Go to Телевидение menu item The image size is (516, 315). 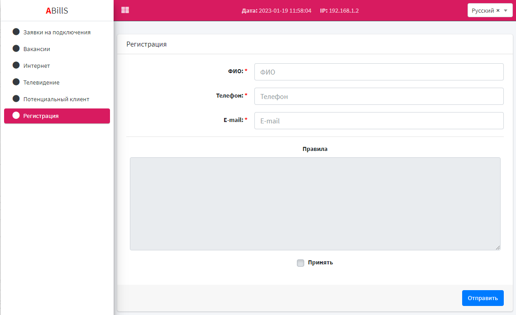click(41, 82)
